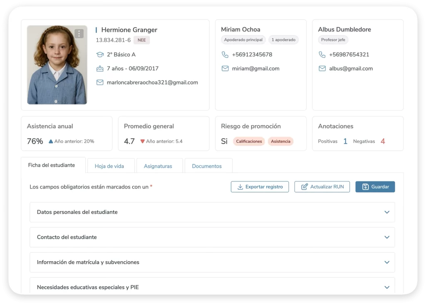Click the envelope icon next to marloncabreraochoa321@gmail.com
This screenshot has height=305, width=426.
(100, 82)
